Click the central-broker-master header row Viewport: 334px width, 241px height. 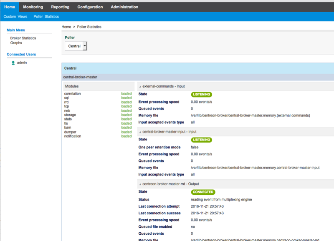79,77
